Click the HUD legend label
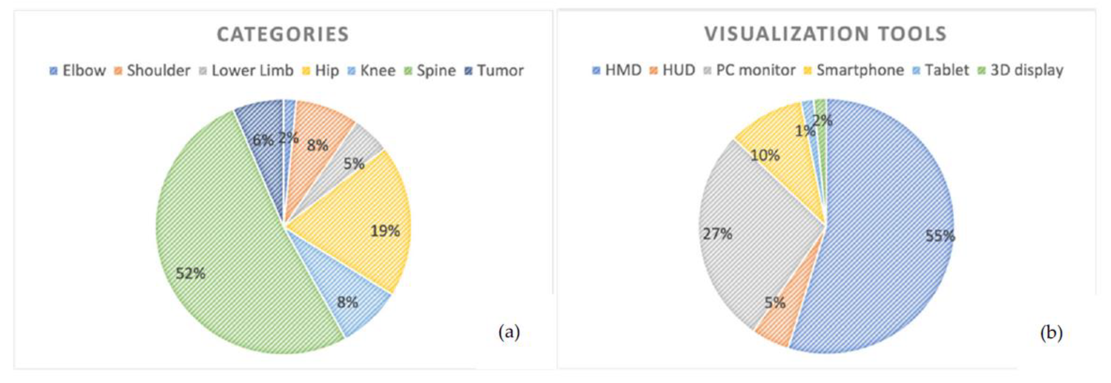1111x383 pixels. [679, 70]
